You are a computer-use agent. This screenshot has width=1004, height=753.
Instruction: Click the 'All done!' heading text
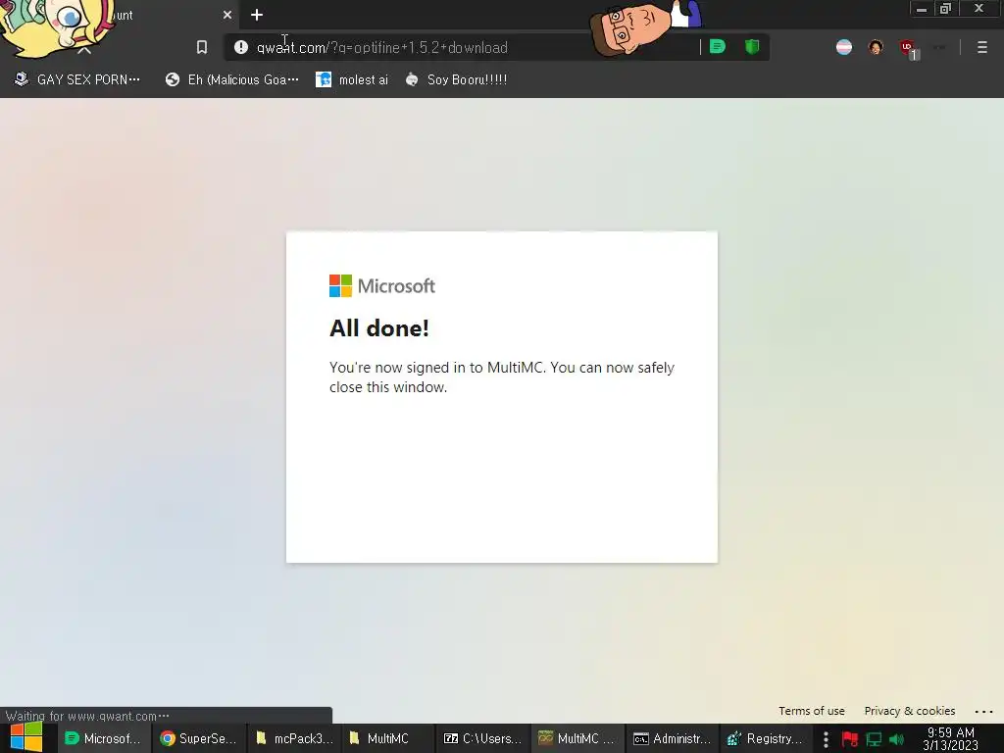[379, 327]
